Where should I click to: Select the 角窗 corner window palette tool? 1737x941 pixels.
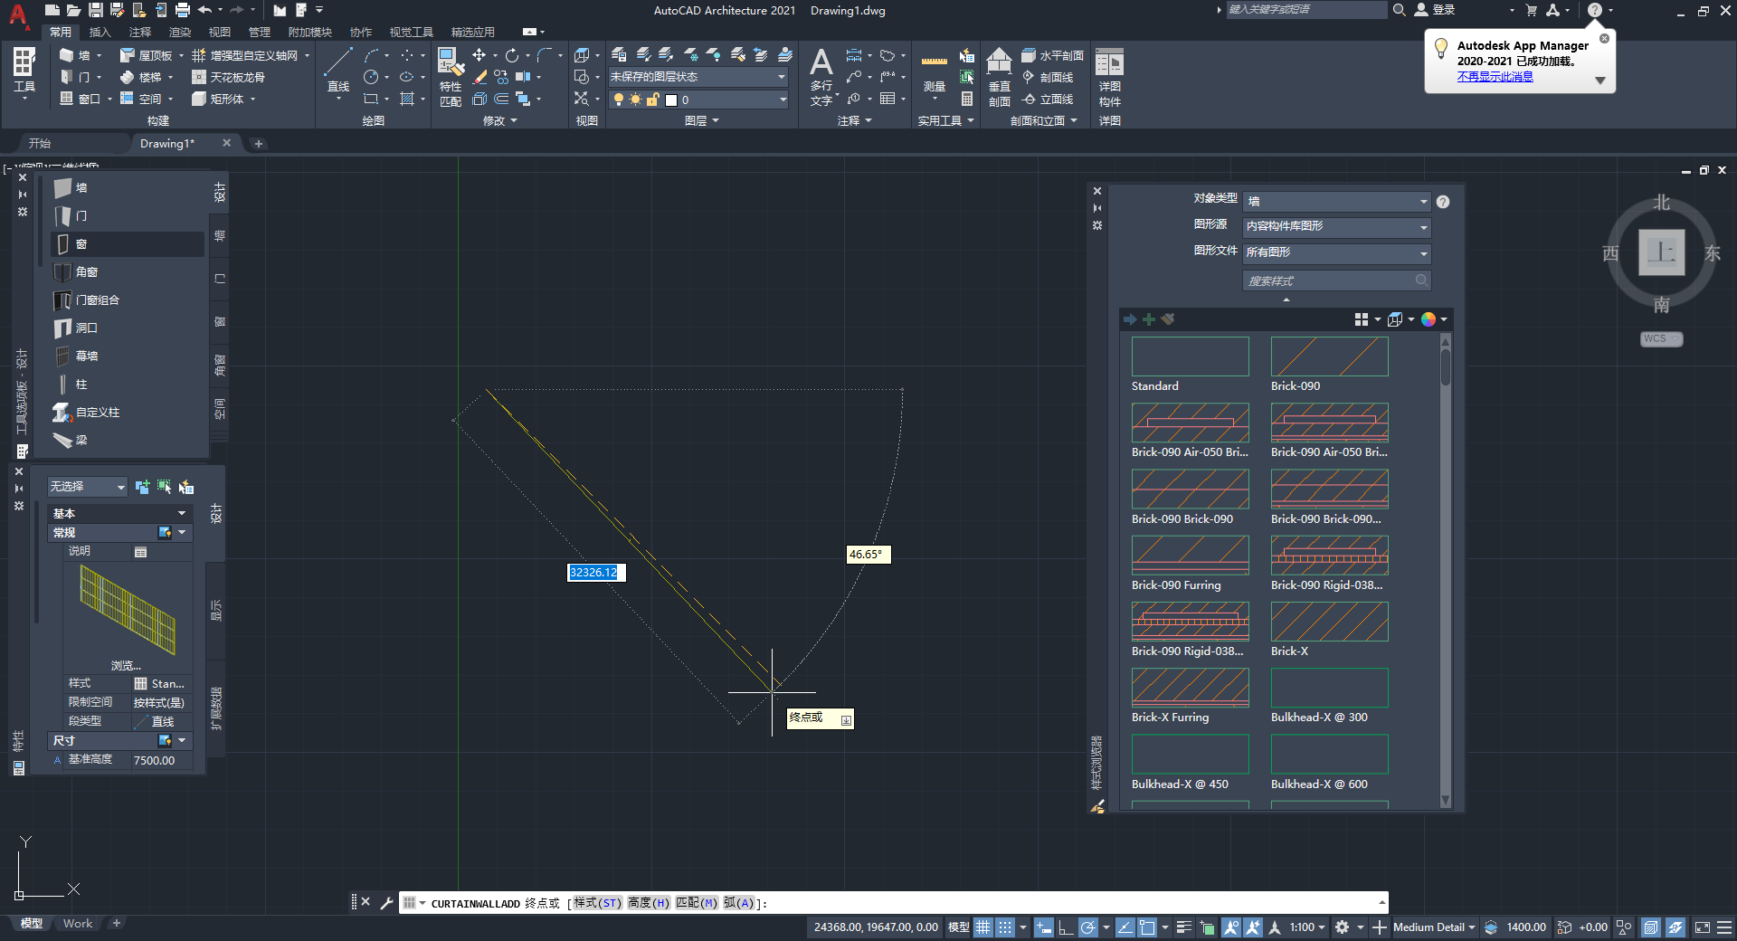tap(127, 271)
